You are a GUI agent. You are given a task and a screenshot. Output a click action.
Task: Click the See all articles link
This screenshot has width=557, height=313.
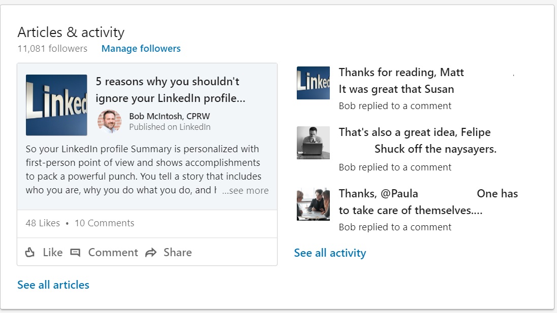(53, 285)
